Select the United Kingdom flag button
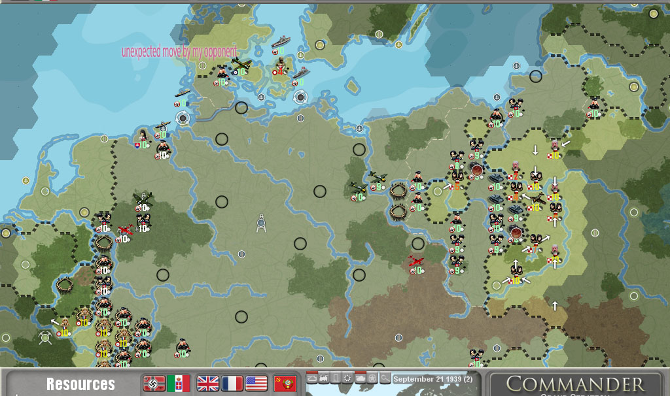Screen dimensions: 670x396 tap(207, 384)
